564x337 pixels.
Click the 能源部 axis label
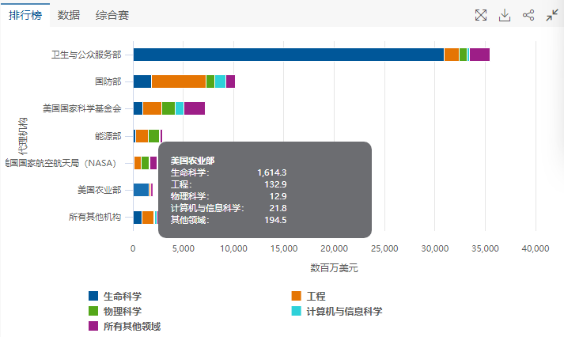(x=108, y=136)
